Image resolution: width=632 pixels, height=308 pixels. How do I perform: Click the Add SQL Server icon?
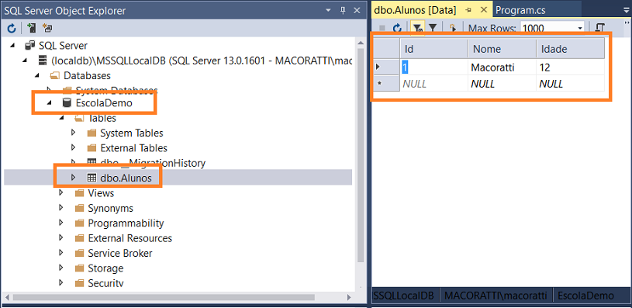pos(32,28)
